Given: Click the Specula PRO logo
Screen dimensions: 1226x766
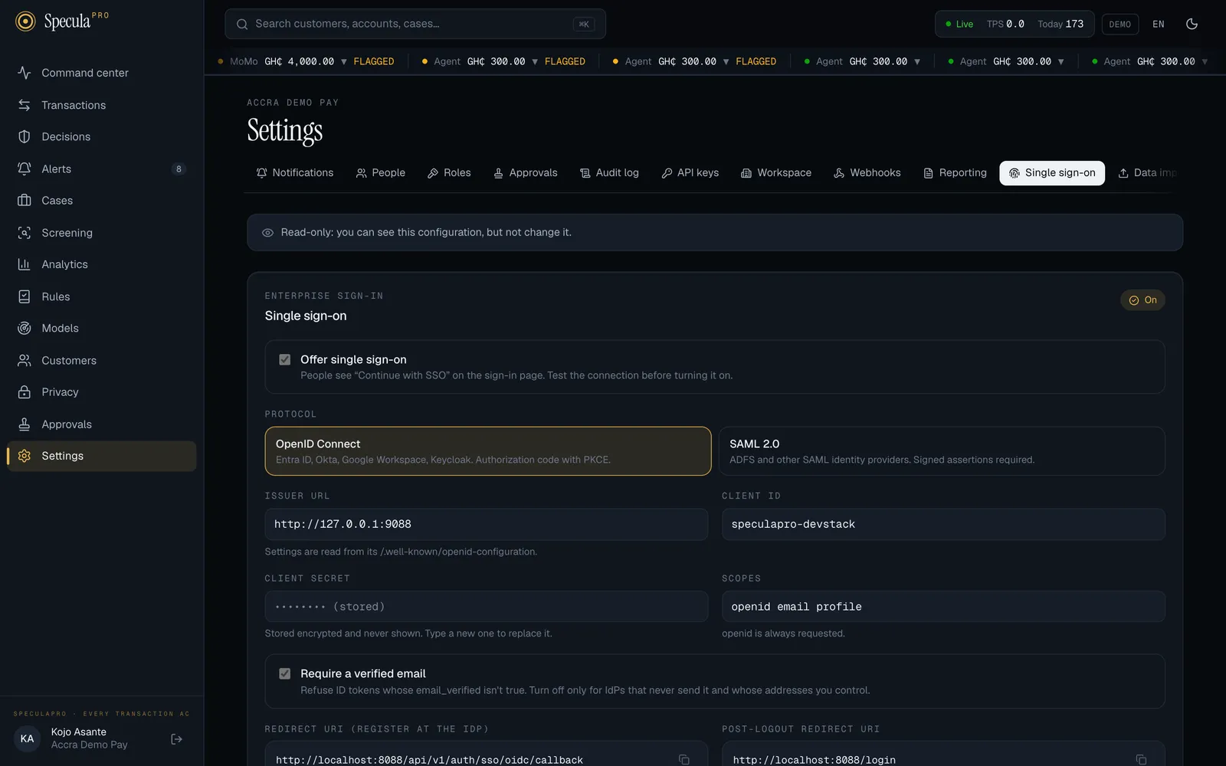Looking at the screenshot, I should pos(63,21).
